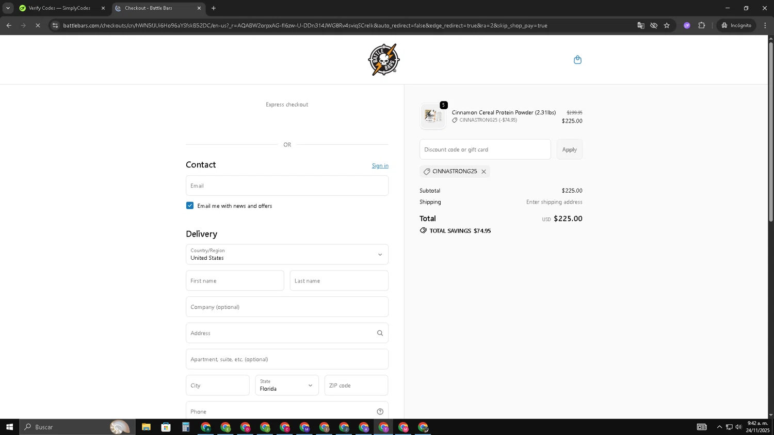Open File Explorer from the taskbar
This screenshot has height=435, width=774.
coord(146,427)
